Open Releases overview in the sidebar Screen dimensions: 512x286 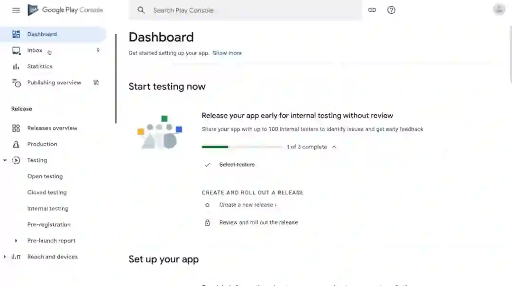click(x=52, y=128)
